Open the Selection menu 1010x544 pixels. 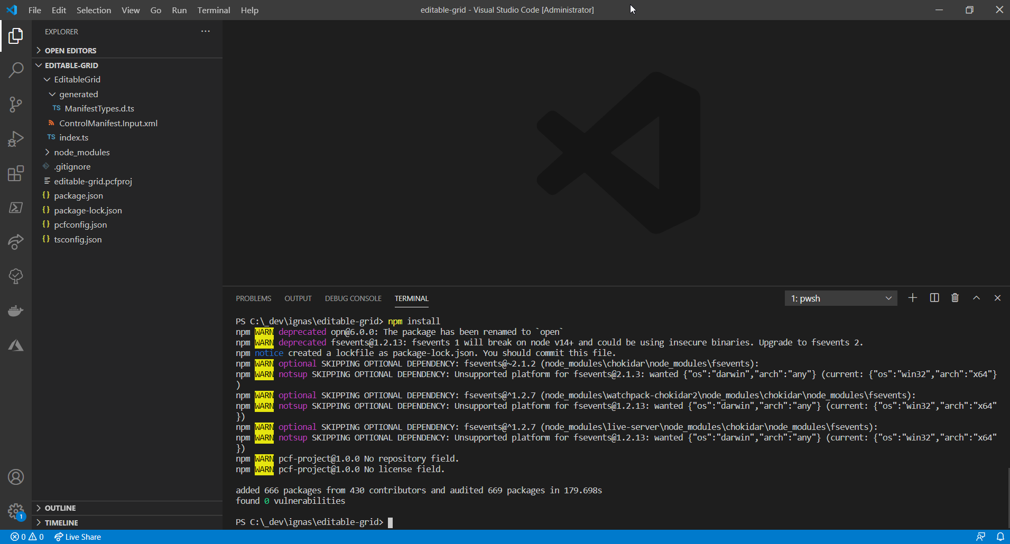pyautogui.click(x=94, y=10)
